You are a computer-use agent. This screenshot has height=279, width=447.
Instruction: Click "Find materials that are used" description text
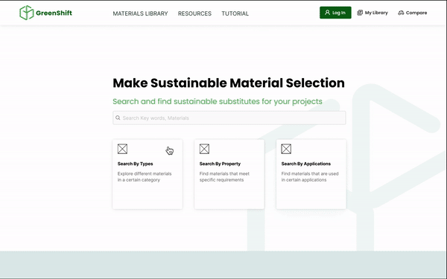[310, 177]
